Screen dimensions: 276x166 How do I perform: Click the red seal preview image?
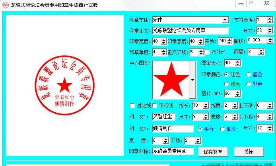pyautogui.click(x=64, y=85)
